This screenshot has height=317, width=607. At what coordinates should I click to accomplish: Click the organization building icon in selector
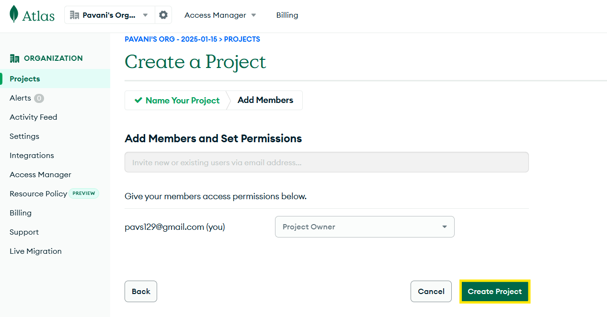(x=74, y=15)
